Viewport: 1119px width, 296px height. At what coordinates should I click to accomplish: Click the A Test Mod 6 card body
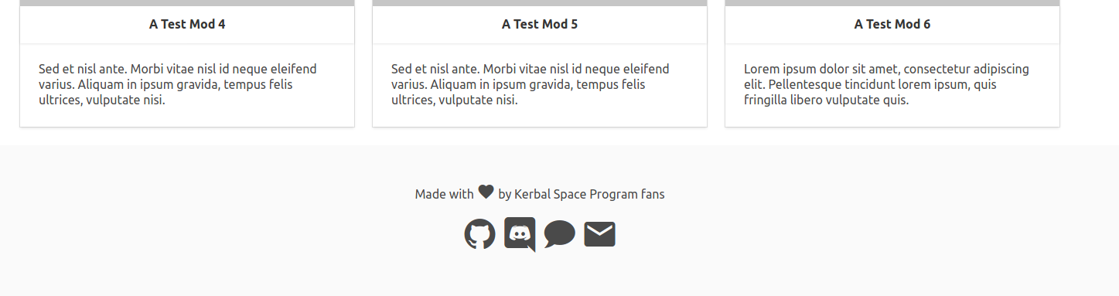[x=892, y=85]
